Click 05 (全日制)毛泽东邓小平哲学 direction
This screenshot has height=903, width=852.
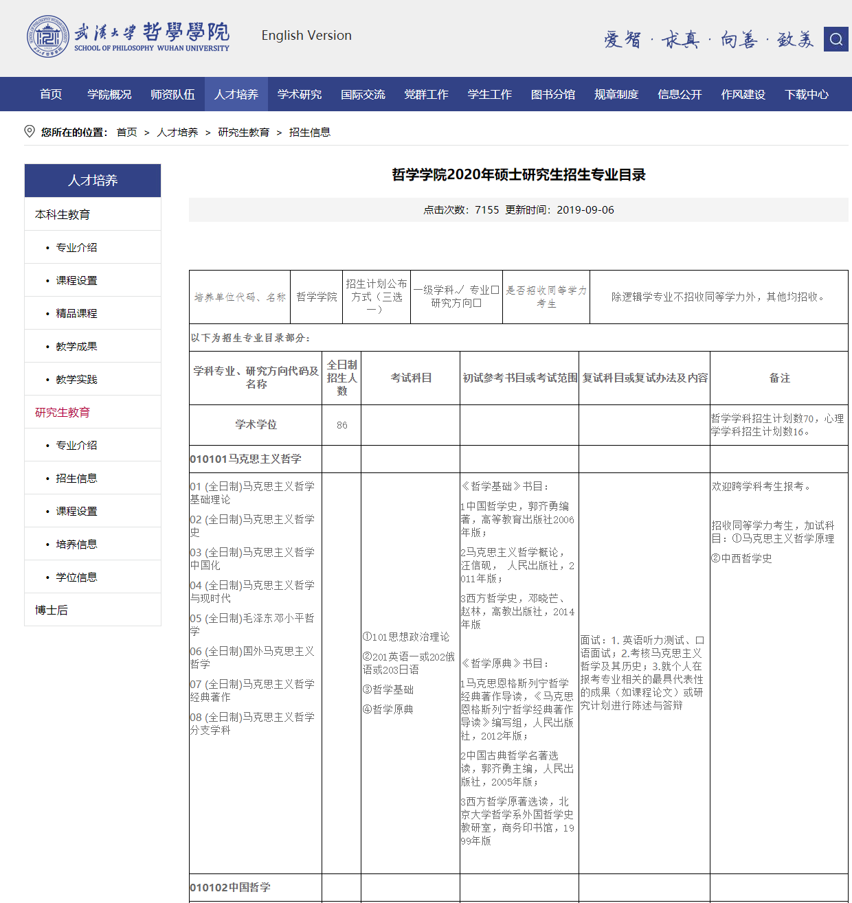(252, 624)
